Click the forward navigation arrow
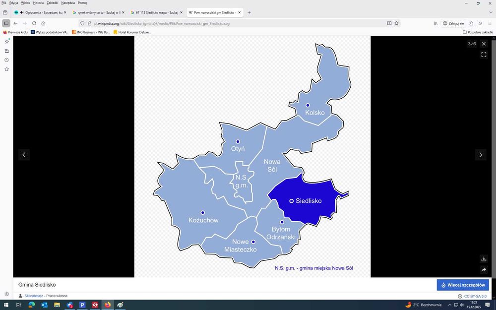The height and width of the screenshot is (310, 496). coord(25,23)
